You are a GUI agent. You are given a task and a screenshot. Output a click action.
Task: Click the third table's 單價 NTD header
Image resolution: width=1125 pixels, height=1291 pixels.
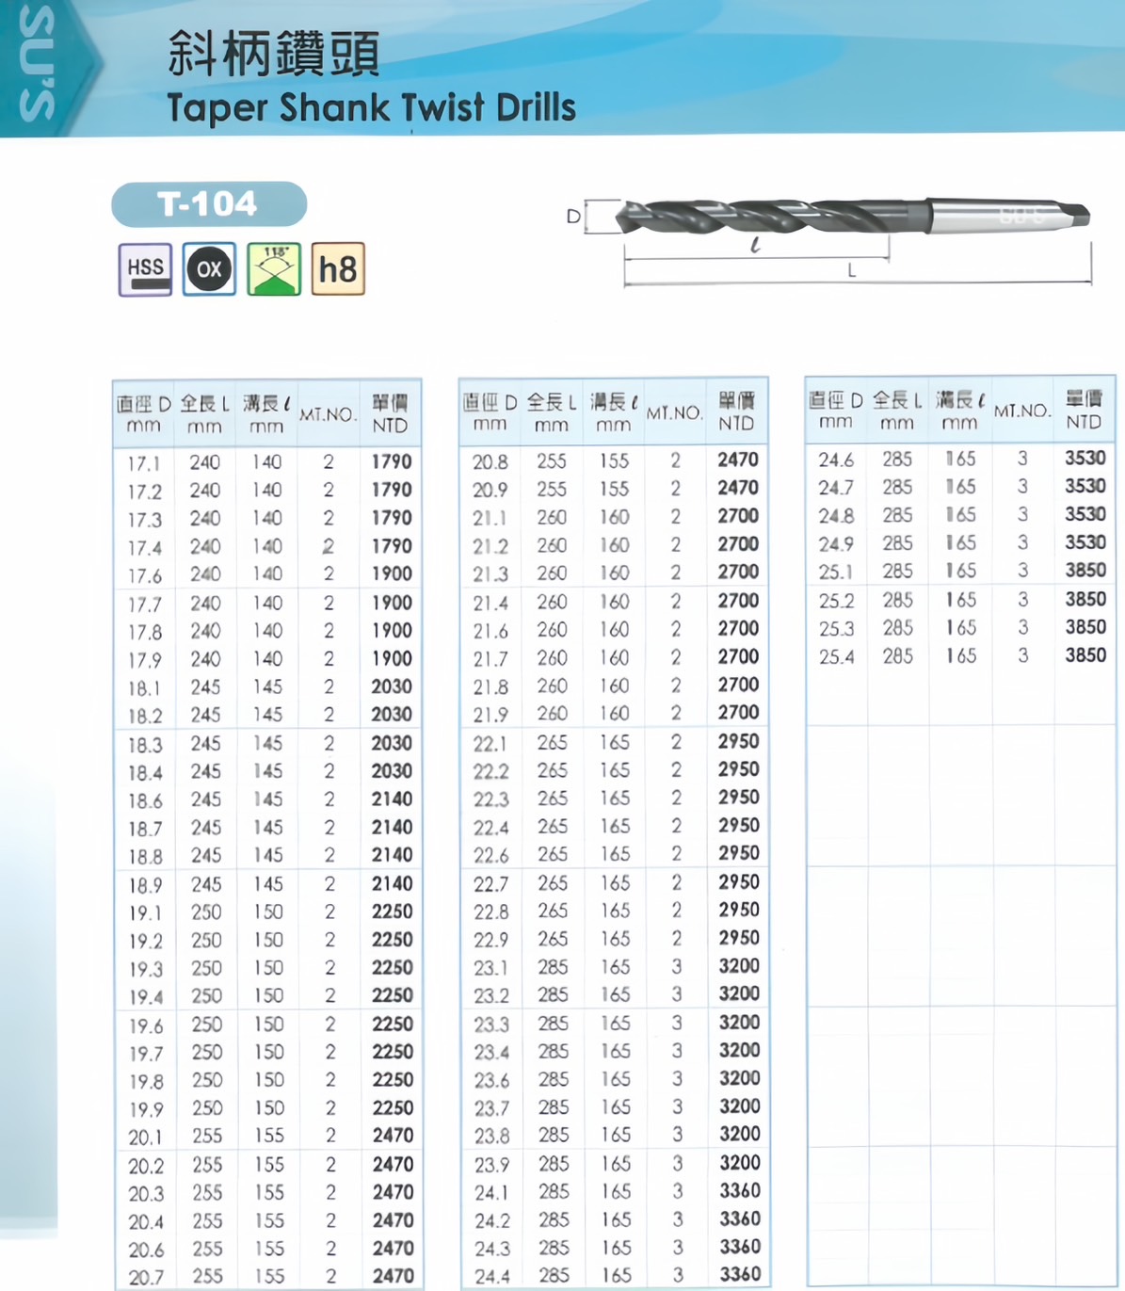pos(1084,411)
